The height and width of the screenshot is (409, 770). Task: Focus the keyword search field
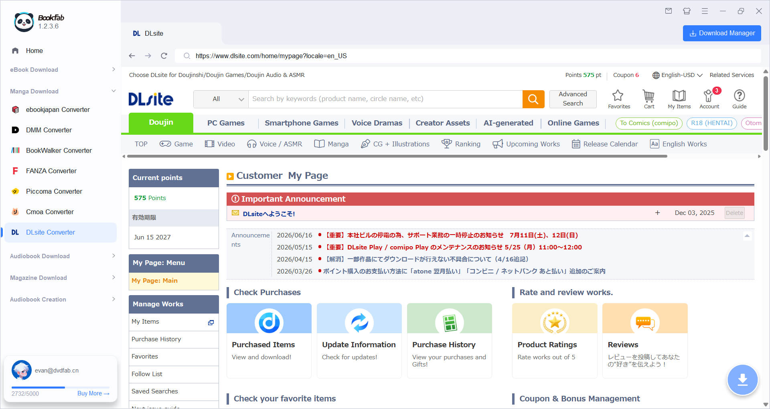pos(385,99)
